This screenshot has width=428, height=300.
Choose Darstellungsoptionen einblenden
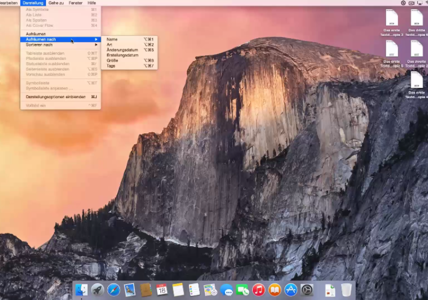pos(60,97)
